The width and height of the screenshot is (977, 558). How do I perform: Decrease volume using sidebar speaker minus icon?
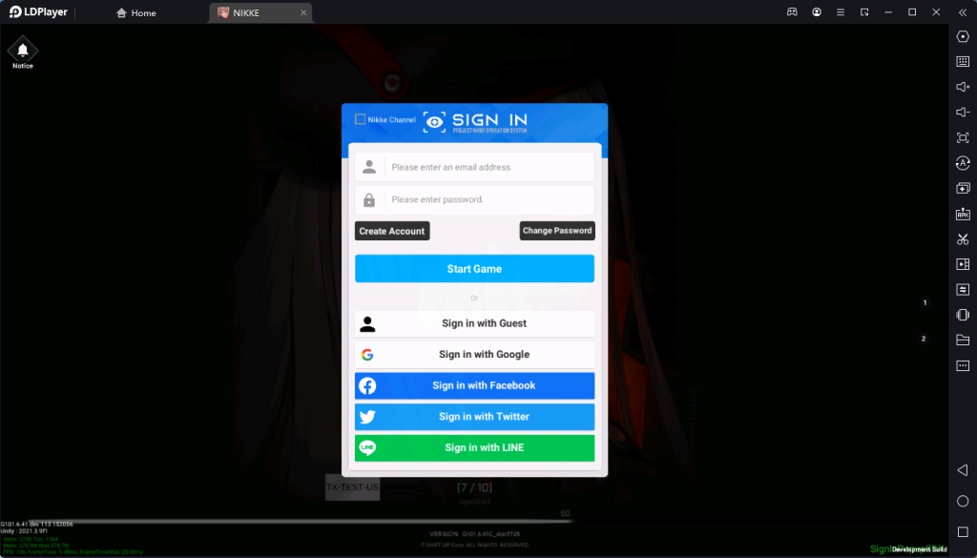[x=963, y=113]
